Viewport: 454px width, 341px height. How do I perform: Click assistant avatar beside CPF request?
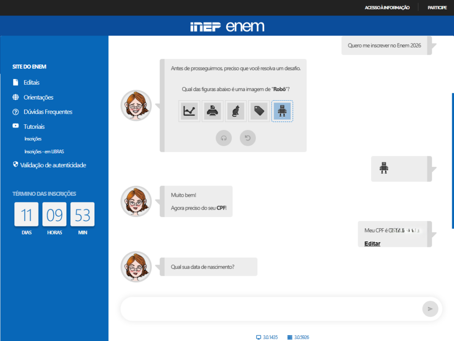pos(136,202)
